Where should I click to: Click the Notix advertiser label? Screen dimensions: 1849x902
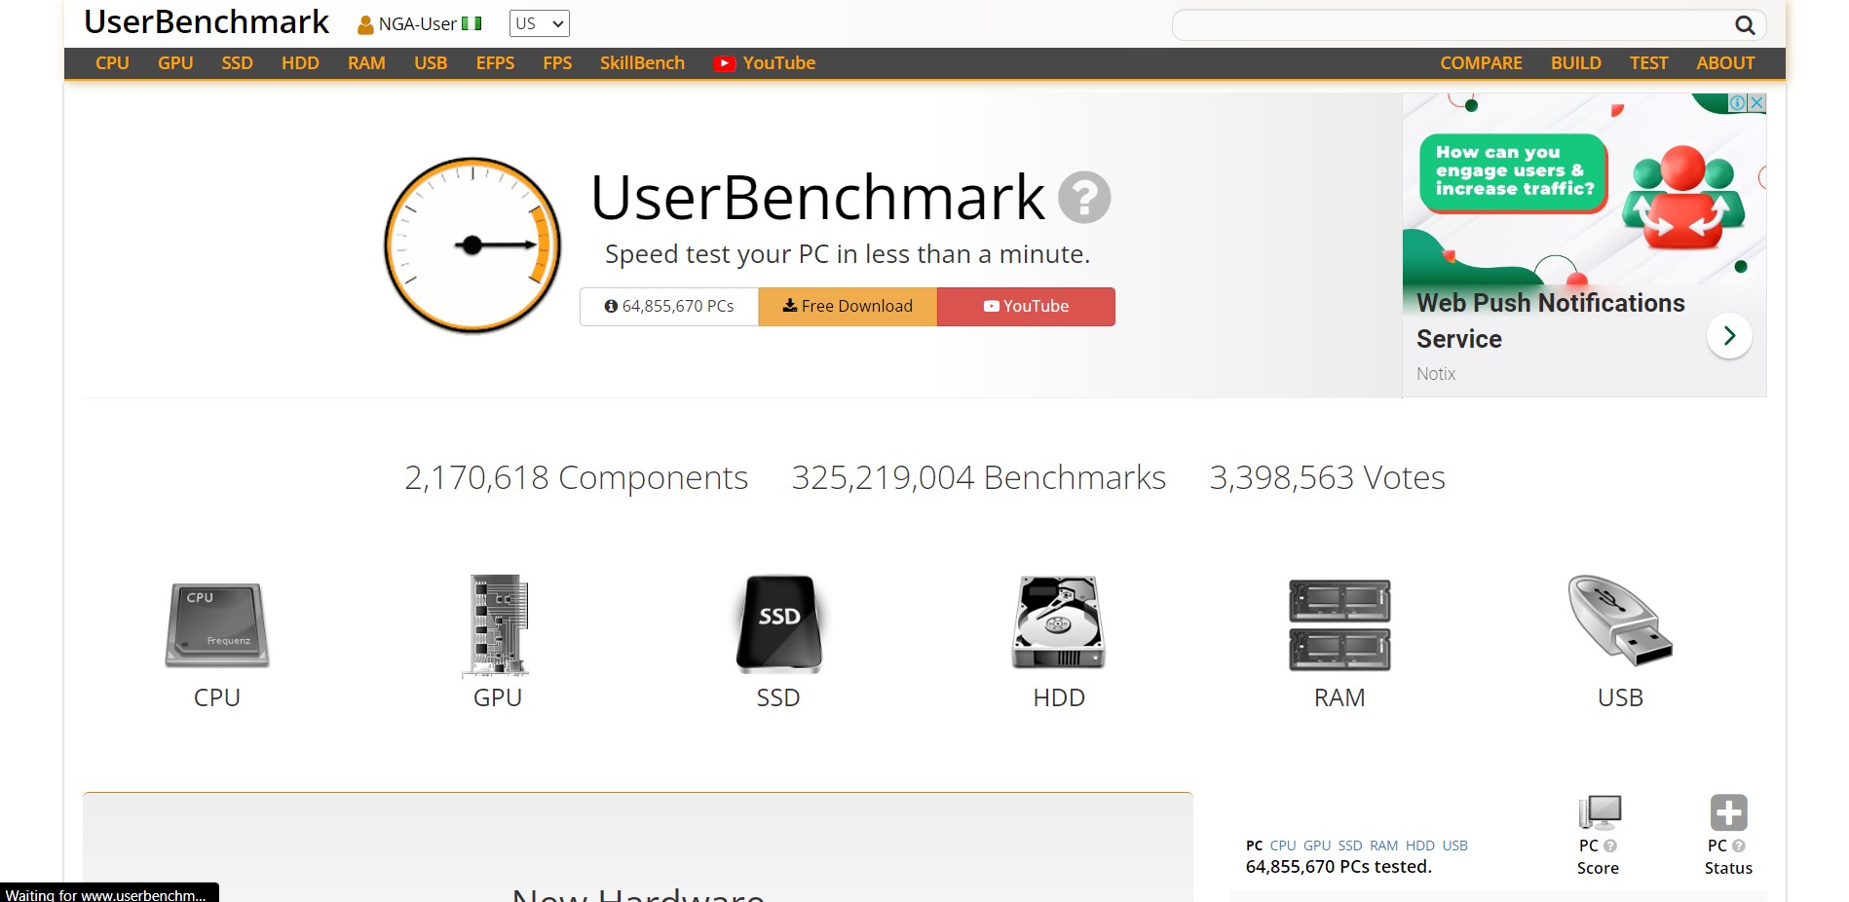pyautogui.click(x=1436, y=374)
